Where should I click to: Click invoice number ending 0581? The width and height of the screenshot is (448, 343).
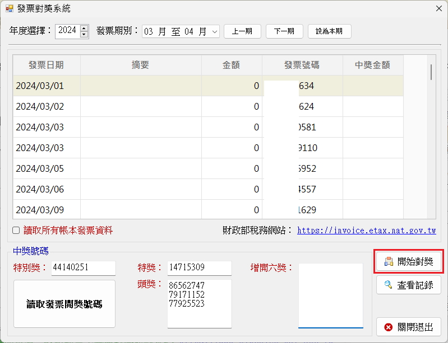coord(302,127)
